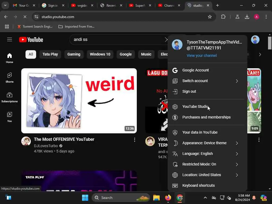
Task: Open The Most OFFENSIVE YouTuber video thumbnail
Action: [x=79, y=101]
